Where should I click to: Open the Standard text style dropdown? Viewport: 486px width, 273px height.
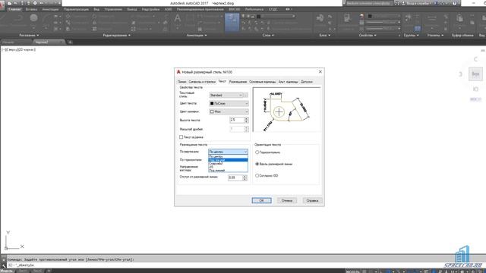pos(226,96)
